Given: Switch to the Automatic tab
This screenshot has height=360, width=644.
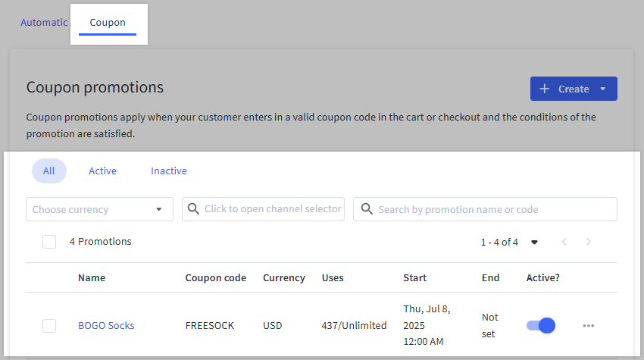Looking at the screenshot, I should (44, 22).
